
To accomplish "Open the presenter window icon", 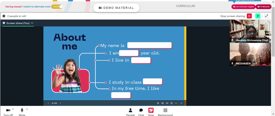I will click(172, 103).
